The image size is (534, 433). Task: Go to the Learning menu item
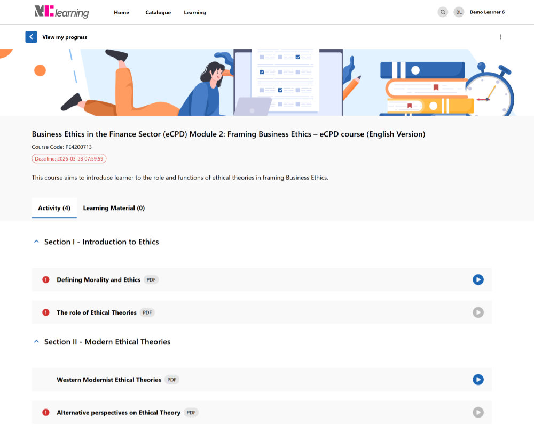pos(194,12)
